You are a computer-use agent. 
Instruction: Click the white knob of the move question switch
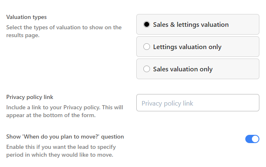point(255,139)
